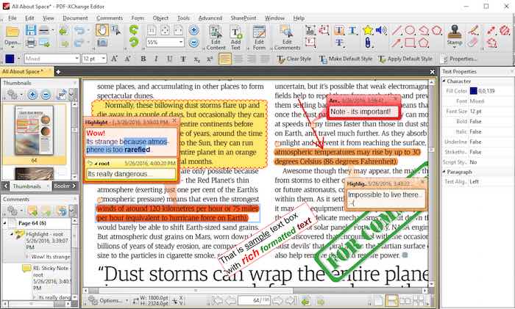Screen dimensions: 515x309
Task: Choose the yellow star Sticky Note tool
Action: [368, 31]
